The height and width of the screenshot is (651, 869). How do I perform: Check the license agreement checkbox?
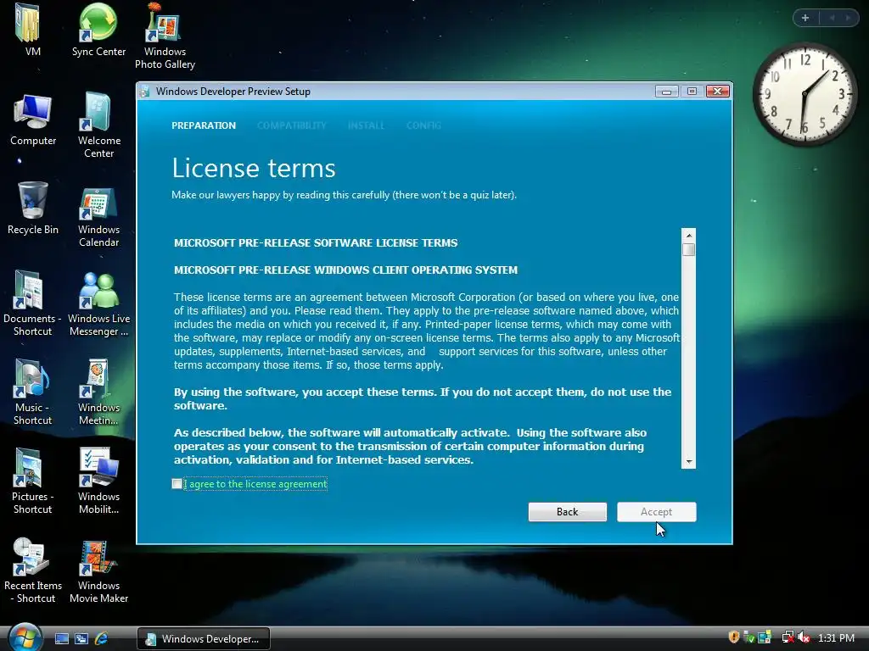(x=177, y=484)
